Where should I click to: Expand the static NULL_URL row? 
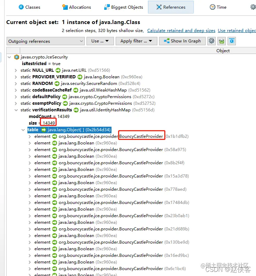click(x=16, y=71)
